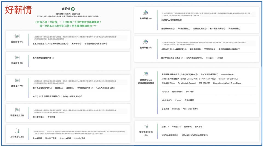Open the Dropbox官網 link

65,138
